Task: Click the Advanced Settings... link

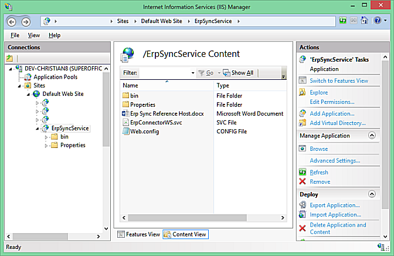Action: click(335, 161)
